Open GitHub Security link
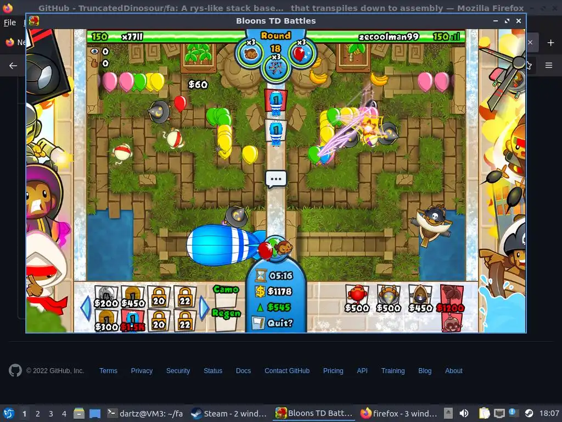This screenshot has height=422, width=562. click(178, 371)
